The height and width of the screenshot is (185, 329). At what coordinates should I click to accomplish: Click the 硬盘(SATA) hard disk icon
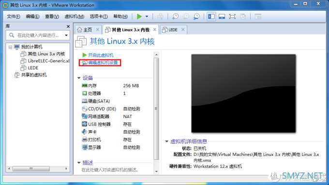[85, 101]
